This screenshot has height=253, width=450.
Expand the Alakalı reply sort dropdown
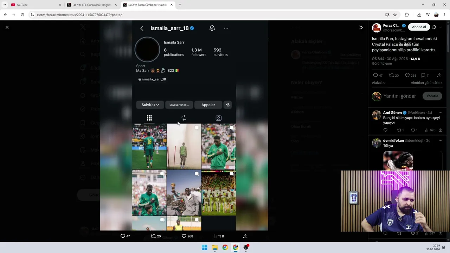[379, 83]
